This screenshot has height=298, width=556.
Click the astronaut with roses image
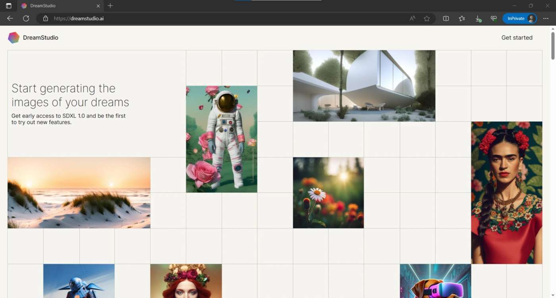click(x=222, y=139)
